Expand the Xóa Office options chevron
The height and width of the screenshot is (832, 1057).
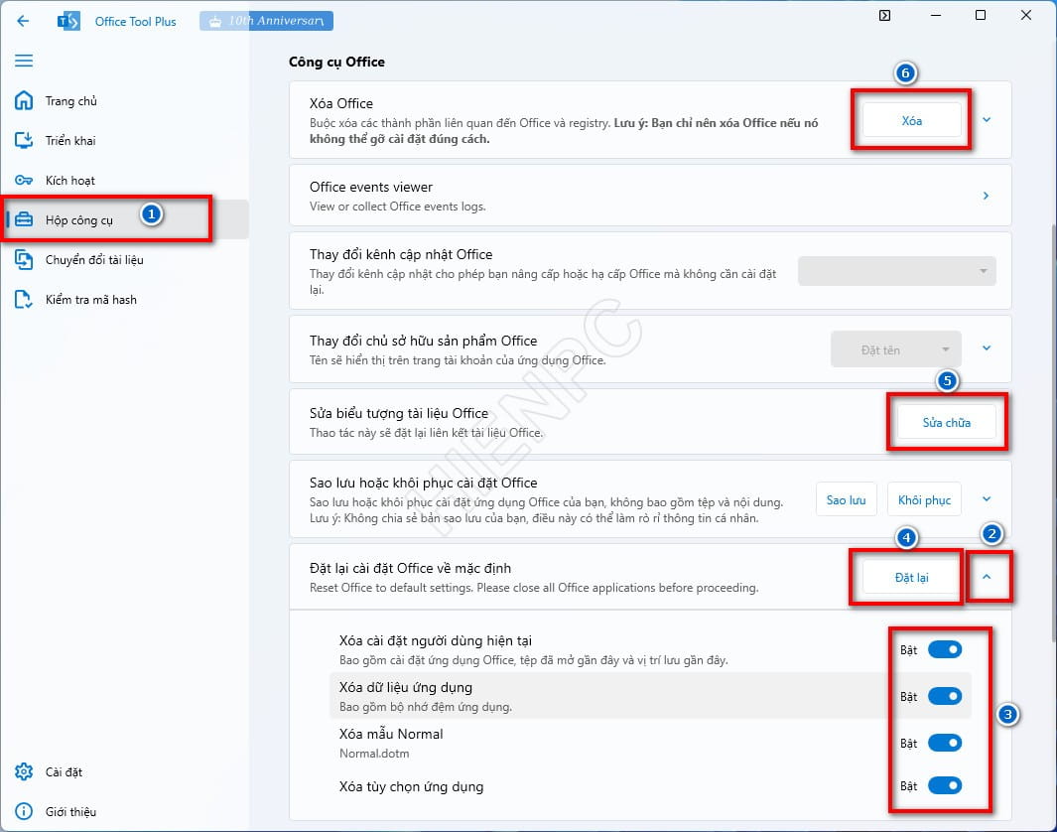click(x=987, y=120)
